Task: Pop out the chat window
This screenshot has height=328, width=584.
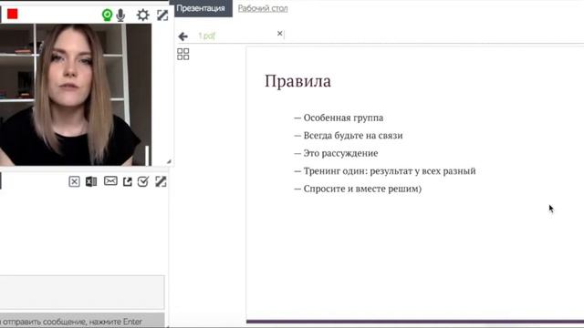Action: (x=128, y=181)
